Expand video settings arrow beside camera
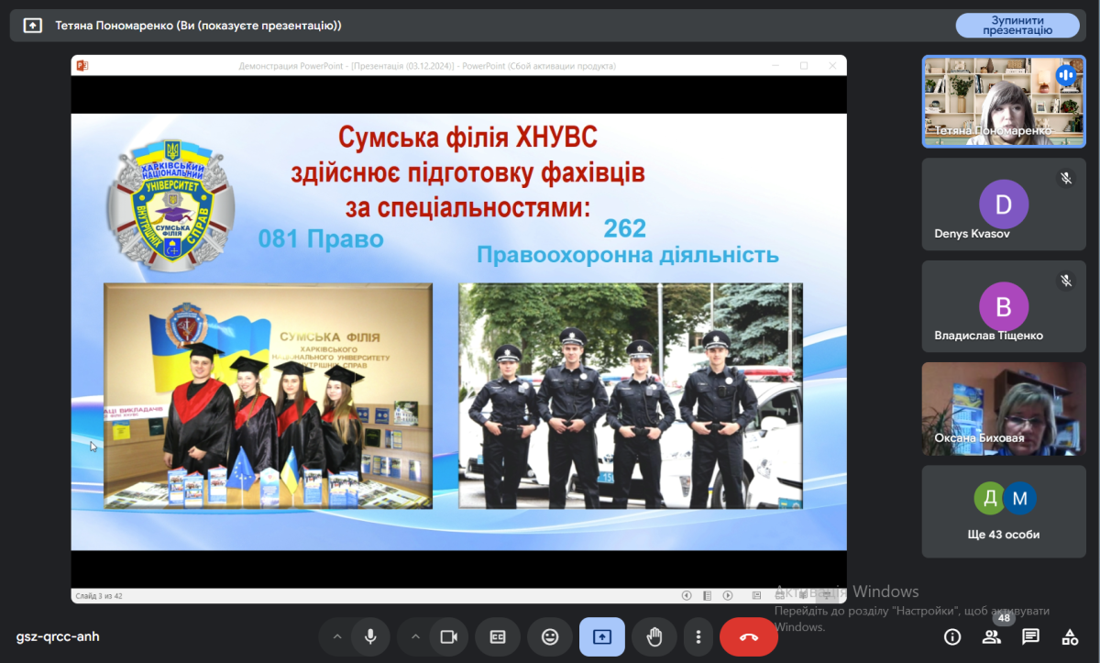1100x663 pixels. (415, 637)
